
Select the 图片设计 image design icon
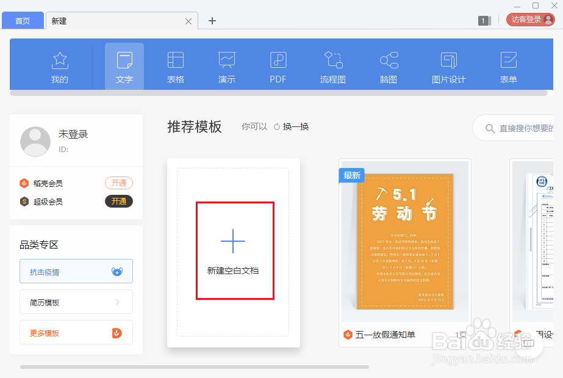448,67
